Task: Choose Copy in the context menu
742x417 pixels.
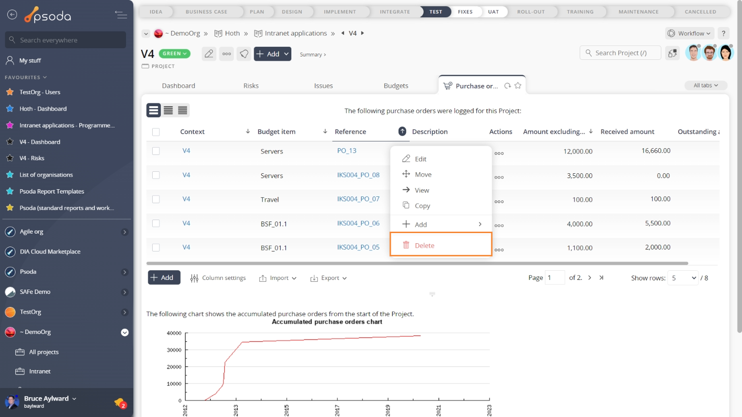Action: pos(441,206)
